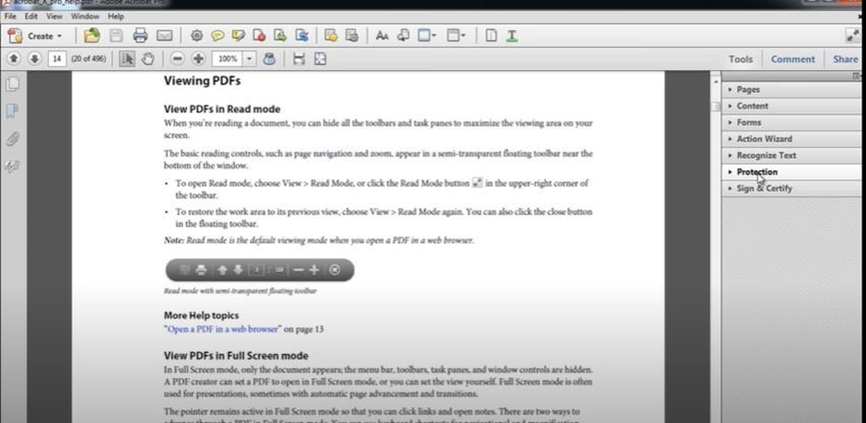Expand the Sign & Certify section
Viewport: 866px width, 423px height.
[790, 189]
